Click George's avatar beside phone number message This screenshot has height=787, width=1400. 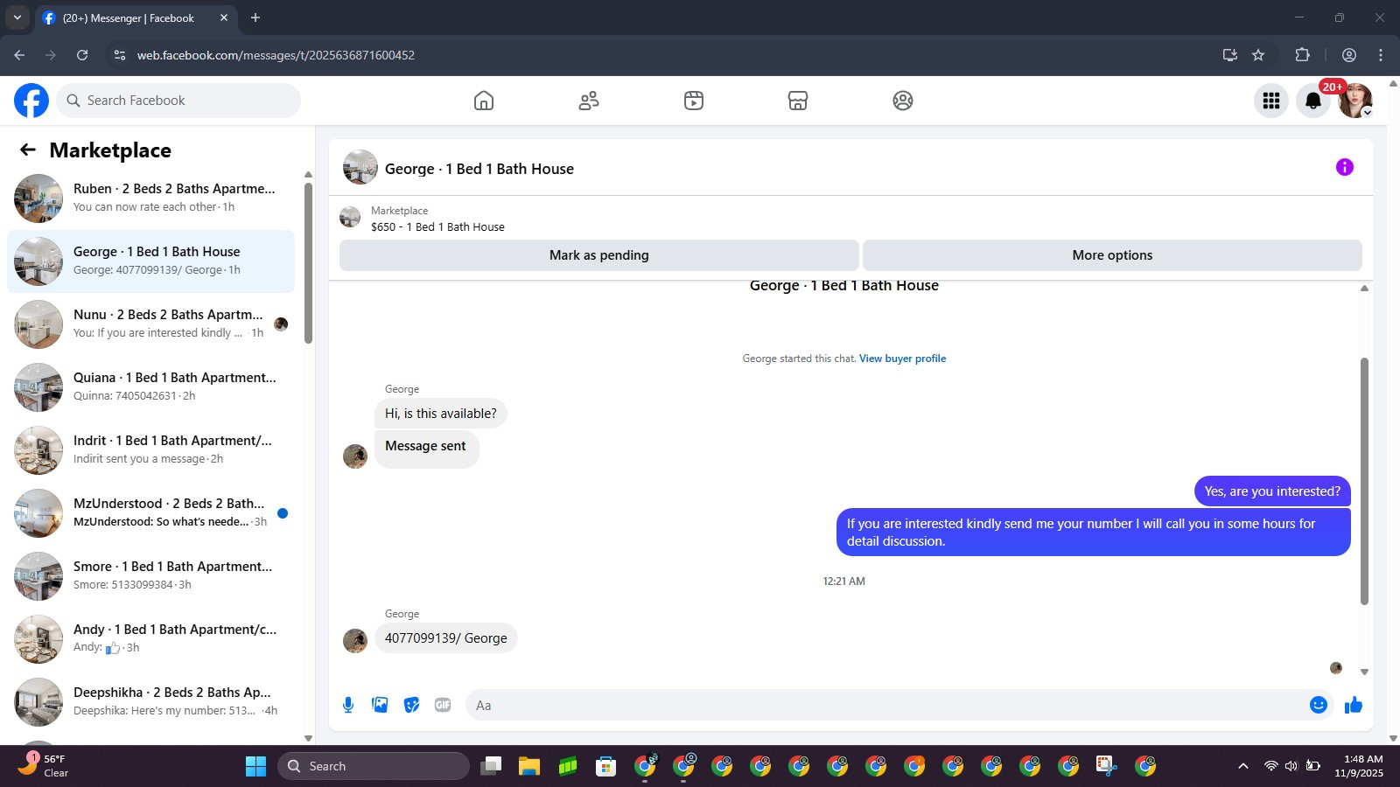pyautogui.click(x=355, y=641)
